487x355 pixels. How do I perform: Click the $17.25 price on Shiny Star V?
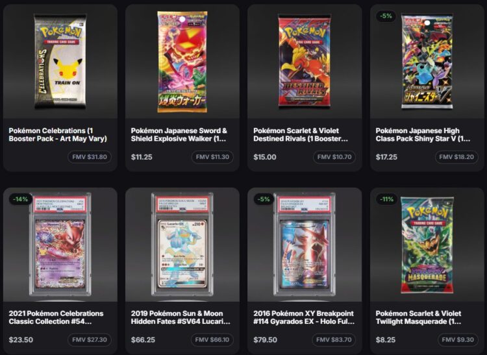(386, 157)
